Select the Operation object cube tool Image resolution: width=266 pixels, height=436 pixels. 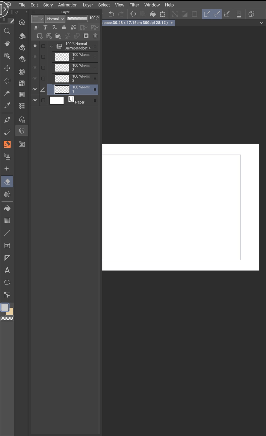(7, 56)
